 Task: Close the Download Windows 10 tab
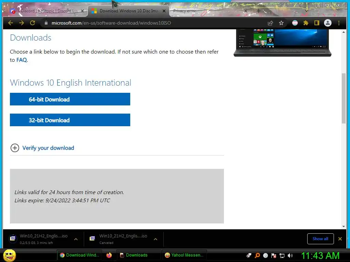pos(164,11)
